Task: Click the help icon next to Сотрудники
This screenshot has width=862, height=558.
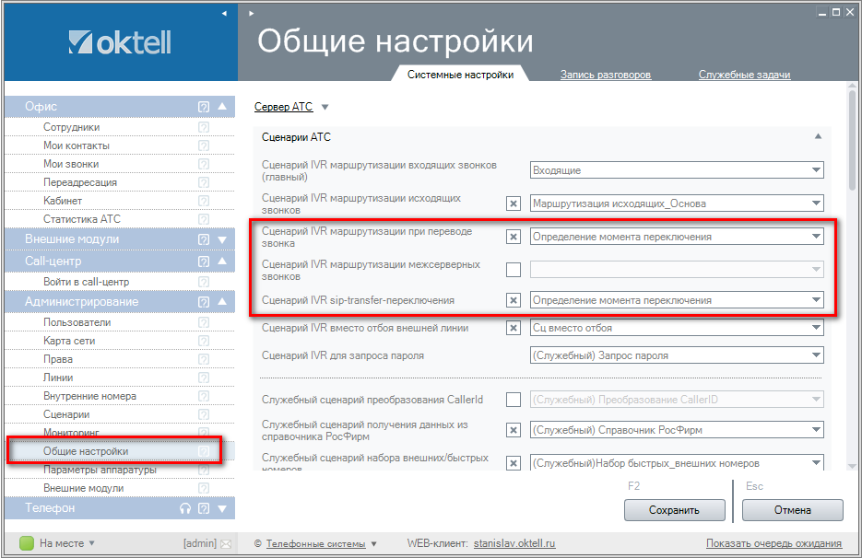Action: pos(204,127)
